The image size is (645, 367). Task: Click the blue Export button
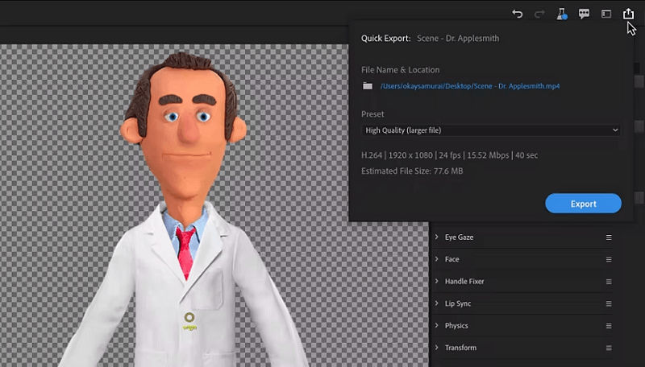click(x=583, y=204)
